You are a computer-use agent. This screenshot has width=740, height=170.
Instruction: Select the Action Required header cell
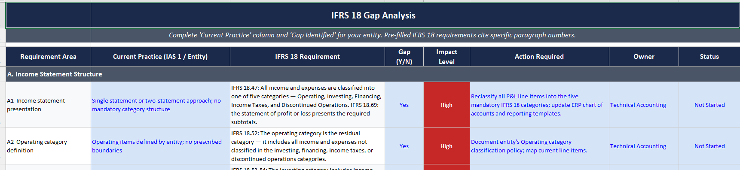pyautogui.click(x=539, y=57)
